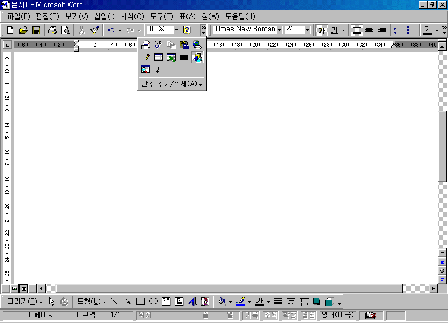Create a new blank document
The width and height of the screenshot is (448, 323).
pos(10,30)
